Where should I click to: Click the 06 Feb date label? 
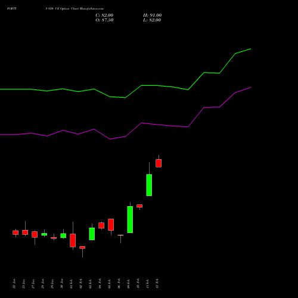click(119, 284)
